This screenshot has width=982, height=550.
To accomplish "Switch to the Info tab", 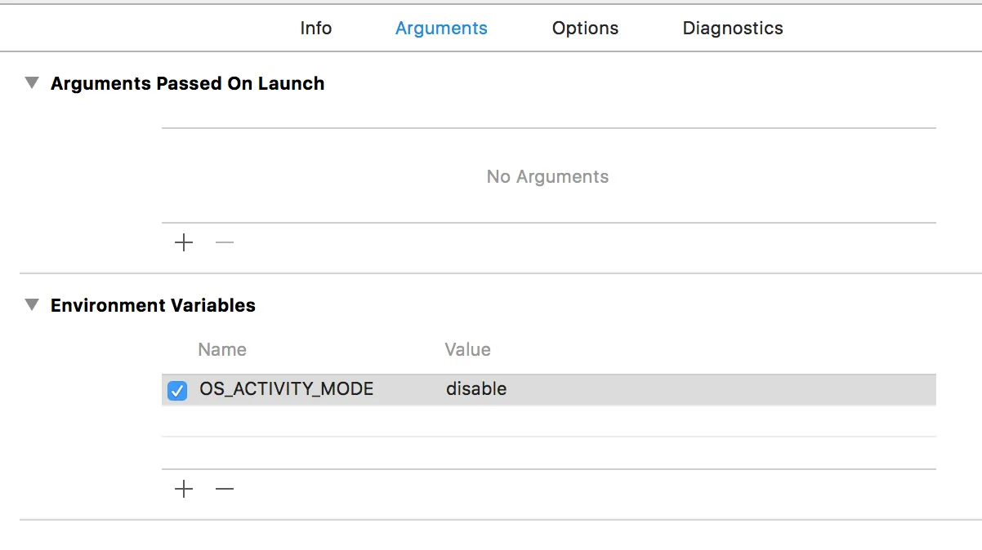I will 315,28.
